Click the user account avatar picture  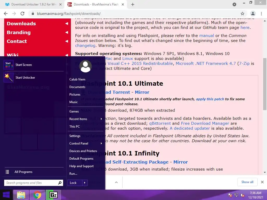click(x=86, y=66)
